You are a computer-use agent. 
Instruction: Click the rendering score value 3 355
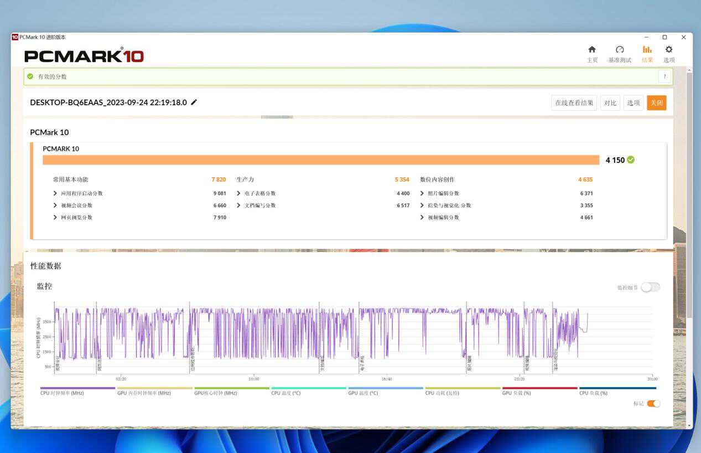[x=586, y=205]
